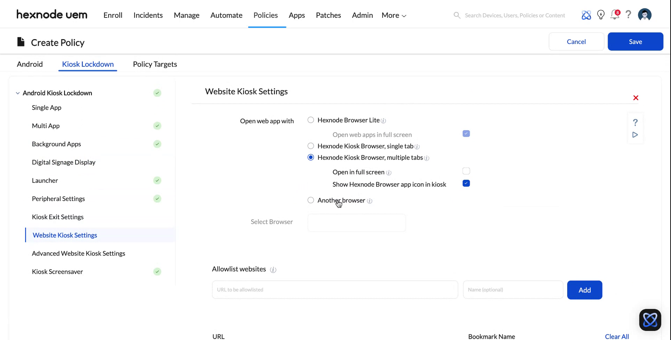Collapse the Android Kiosk Lockdown section

click(x=17, y=93)
